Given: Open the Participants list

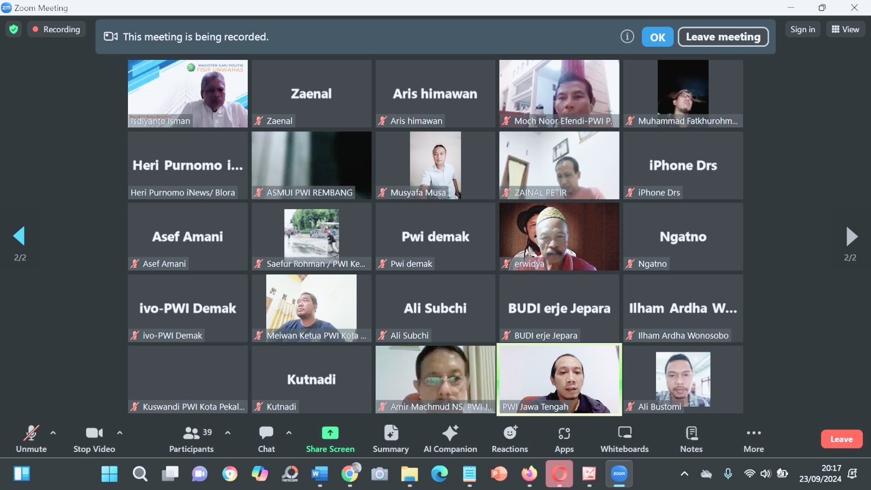Looking at the screenshot, I should click(x=191, y=439).
